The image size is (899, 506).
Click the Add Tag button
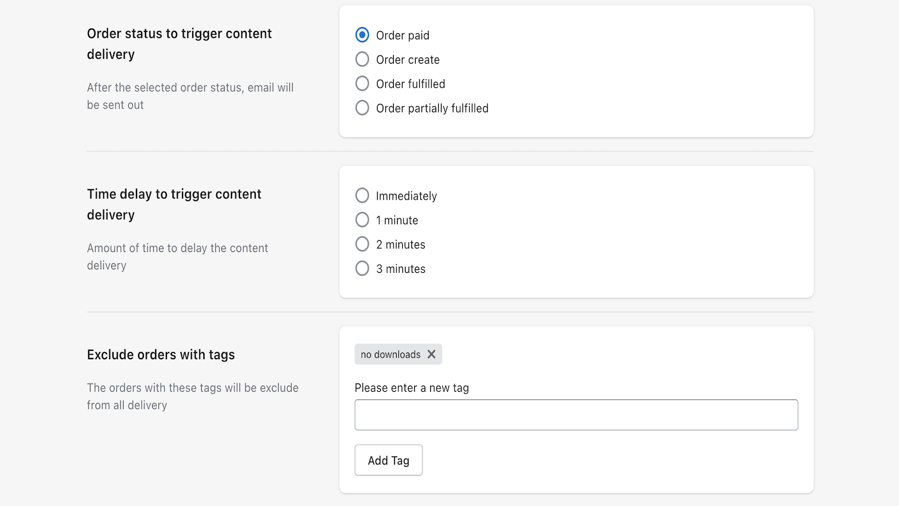pyautogui.click(x=388, y=460)
